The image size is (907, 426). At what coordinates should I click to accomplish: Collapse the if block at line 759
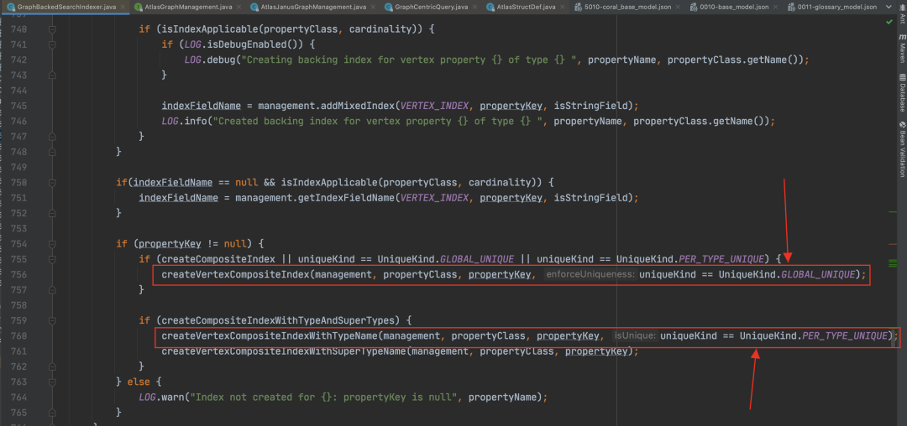point(52,320)
